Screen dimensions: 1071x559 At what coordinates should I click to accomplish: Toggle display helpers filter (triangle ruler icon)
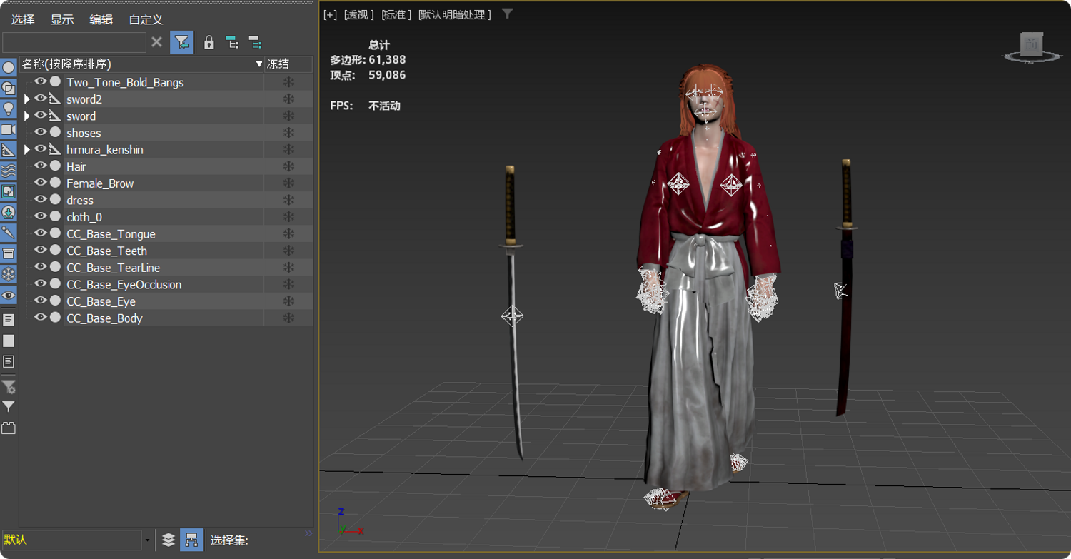pos(9,151)
